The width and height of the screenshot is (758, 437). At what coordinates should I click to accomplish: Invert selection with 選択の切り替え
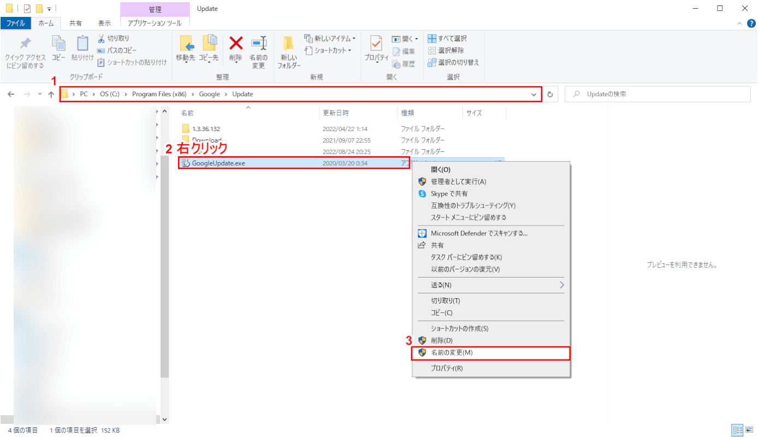tap(453, 62)
